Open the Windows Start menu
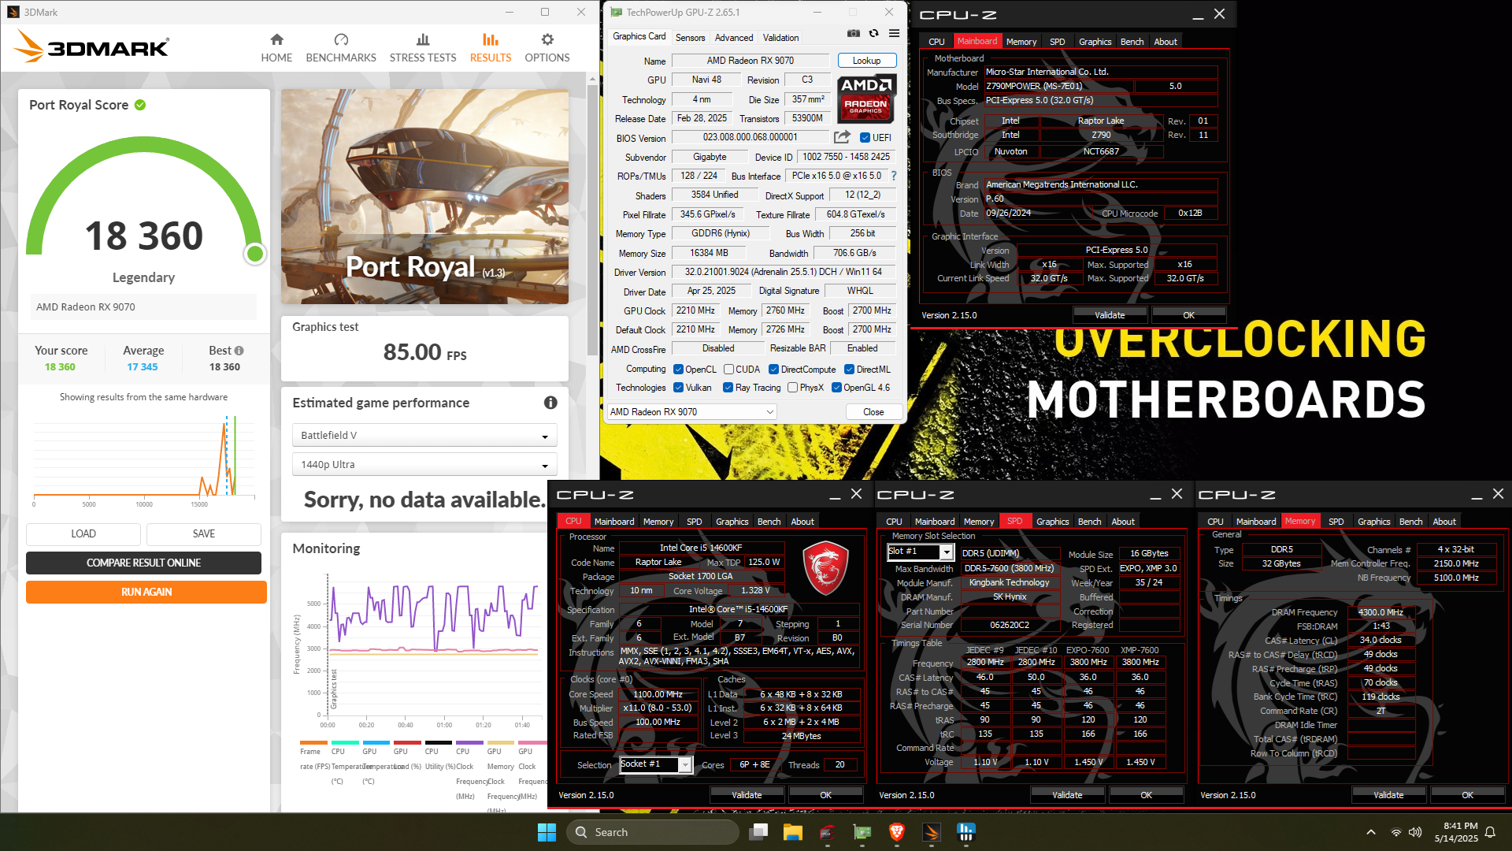This screenshot has height=851, width=1512. click(x=547, y=832)
